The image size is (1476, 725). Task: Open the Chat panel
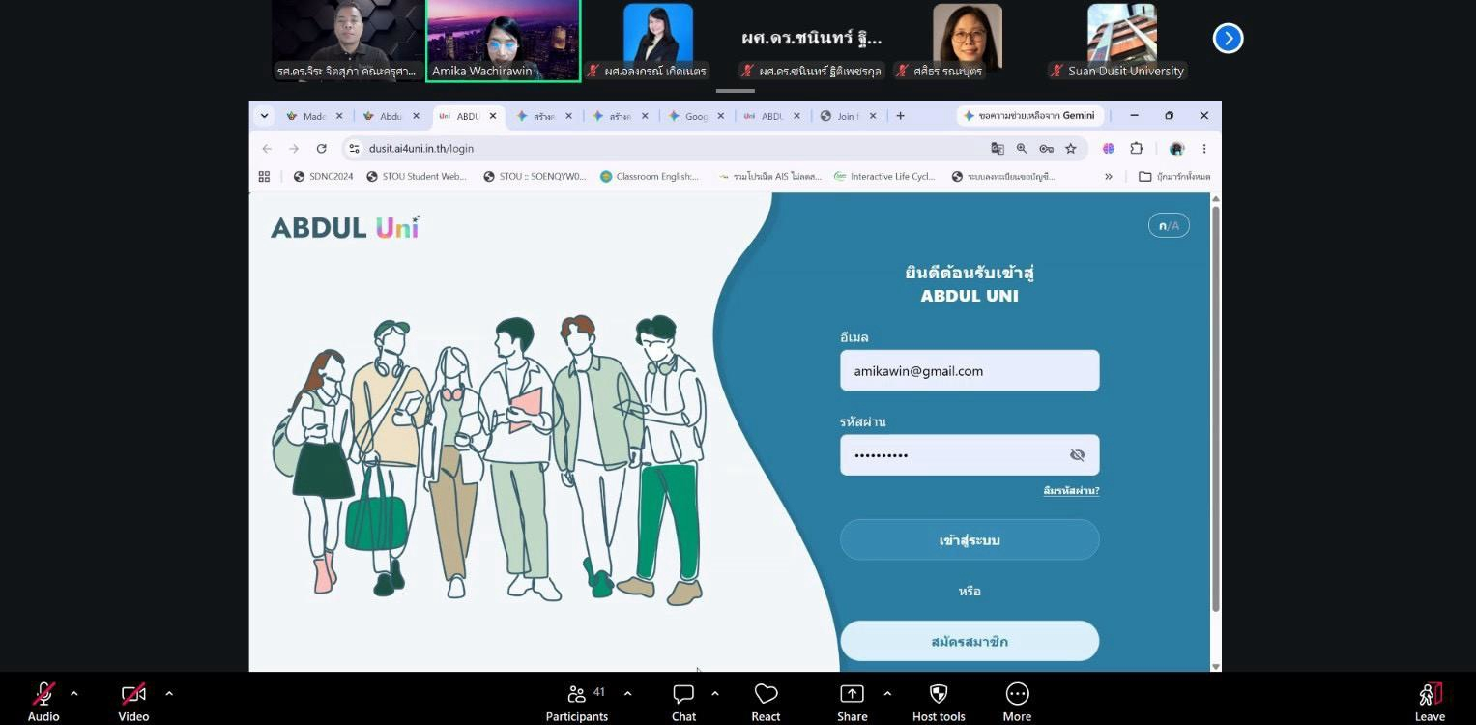point(683,701)
